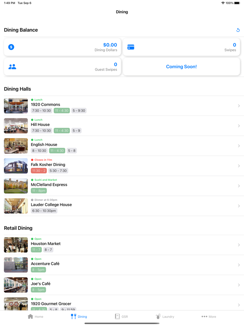Viewport: 244px width, 326px height.
Task: Select English House dining hall name
Action: (44, 144)
